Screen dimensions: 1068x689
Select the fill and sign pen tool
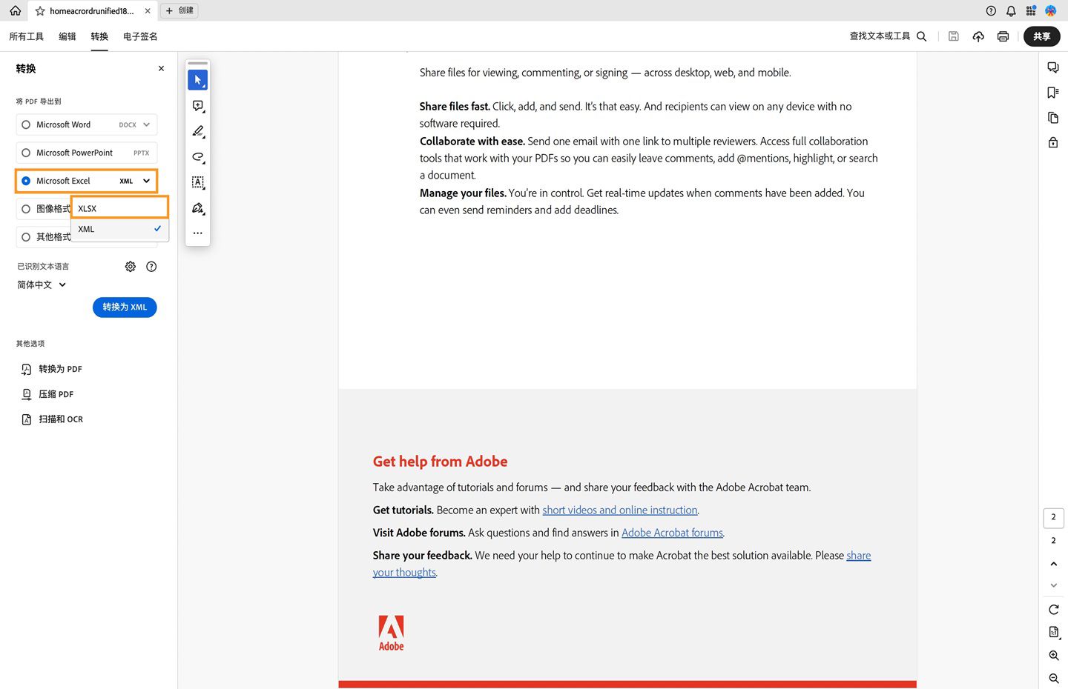coord(198,208)
